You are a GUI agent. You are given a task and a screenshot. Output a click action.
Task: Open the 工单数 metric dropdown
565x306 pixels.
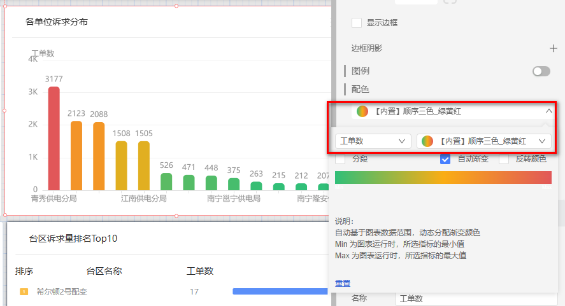(x=373, y=141)
